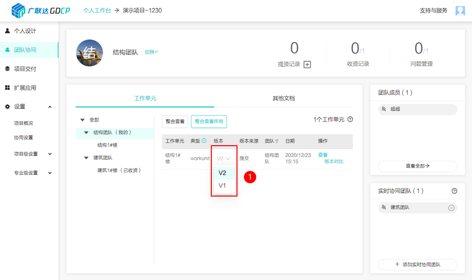The image size is (472, 280).
Task: Click 添加实时协同团队 button
Action: click(x=418, y=265)
